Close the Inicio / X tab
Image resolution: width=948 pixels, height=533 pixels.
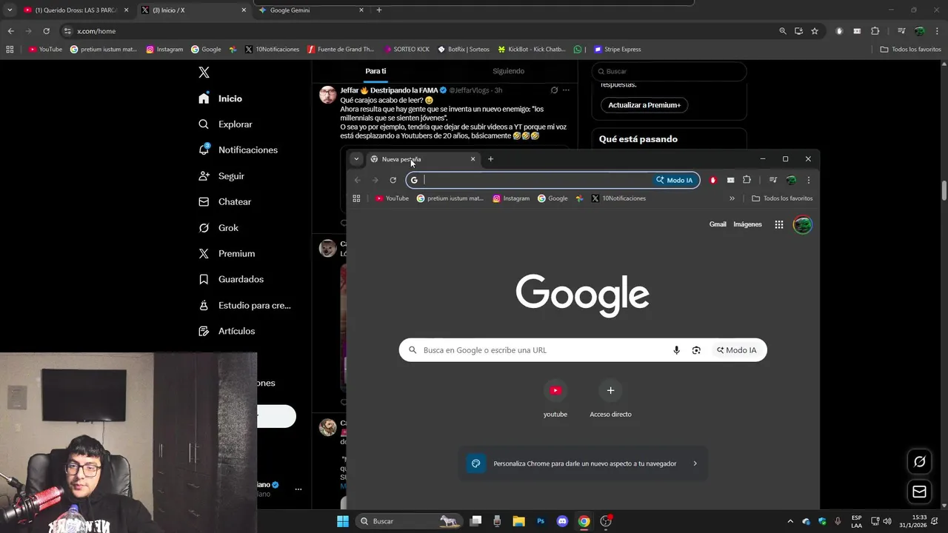coord(244,10)
